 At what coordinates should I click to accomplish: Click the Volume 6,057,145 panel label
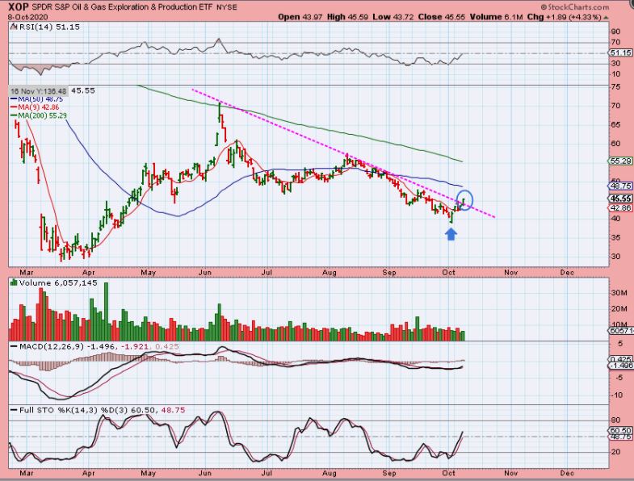58,283
